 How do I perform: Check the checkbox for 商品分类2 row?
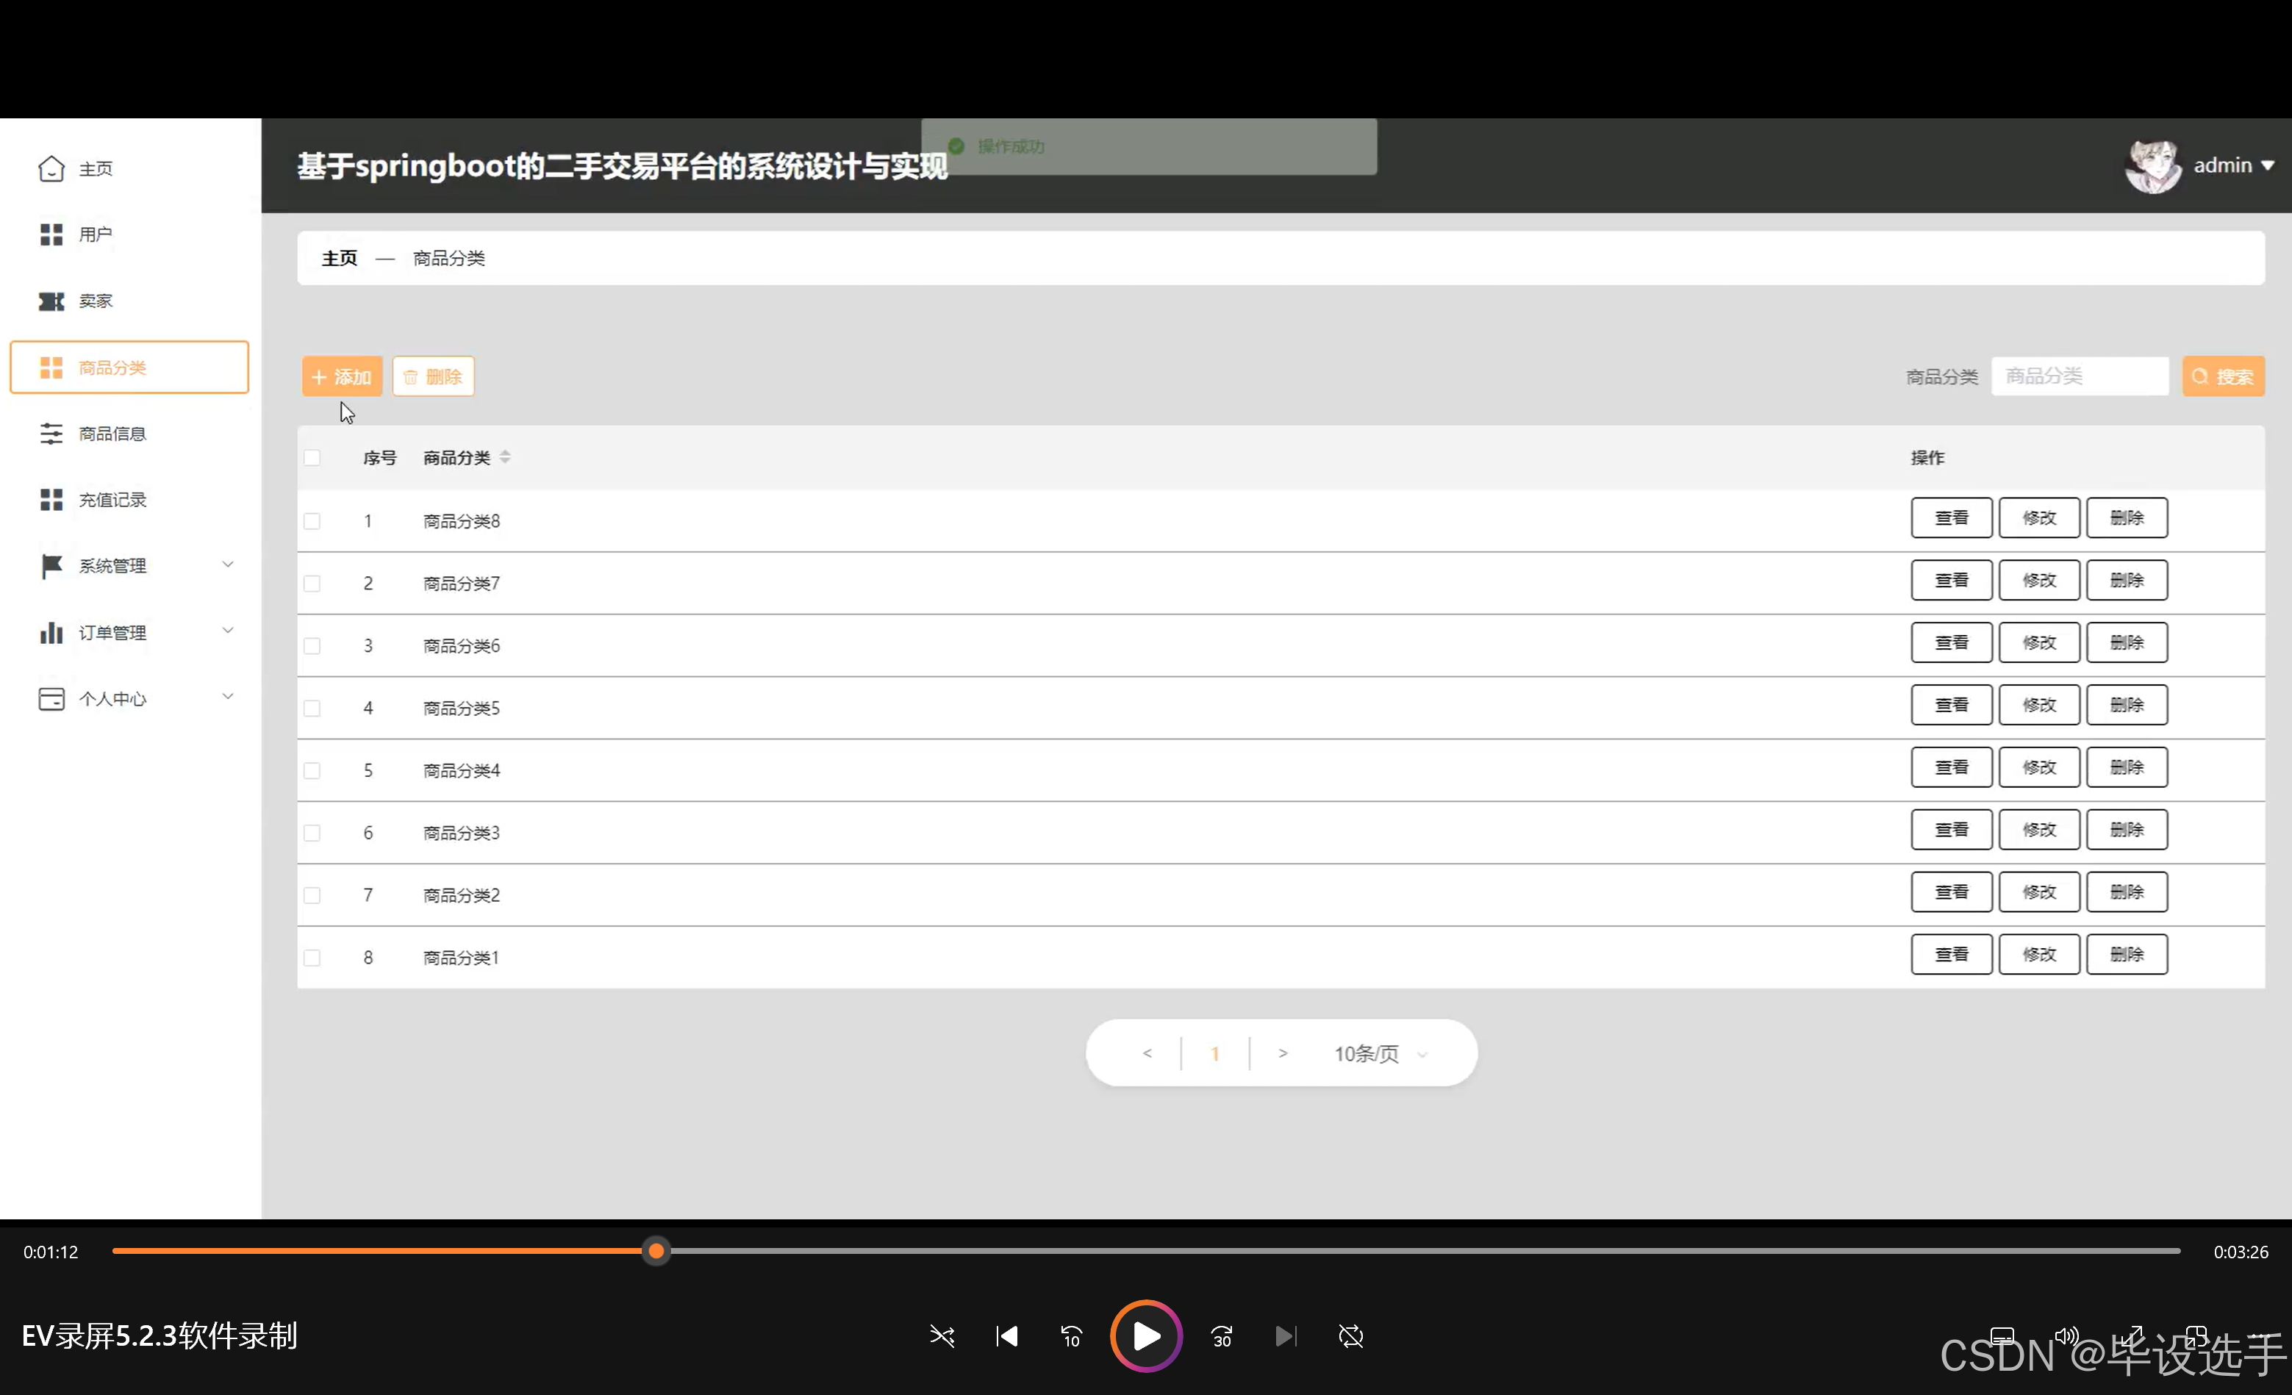point(312,894)
